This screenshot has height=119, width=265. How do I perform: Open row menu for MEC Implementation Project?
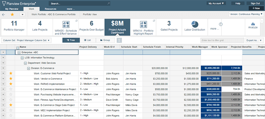pyautogui.click(x=3, y=110)
